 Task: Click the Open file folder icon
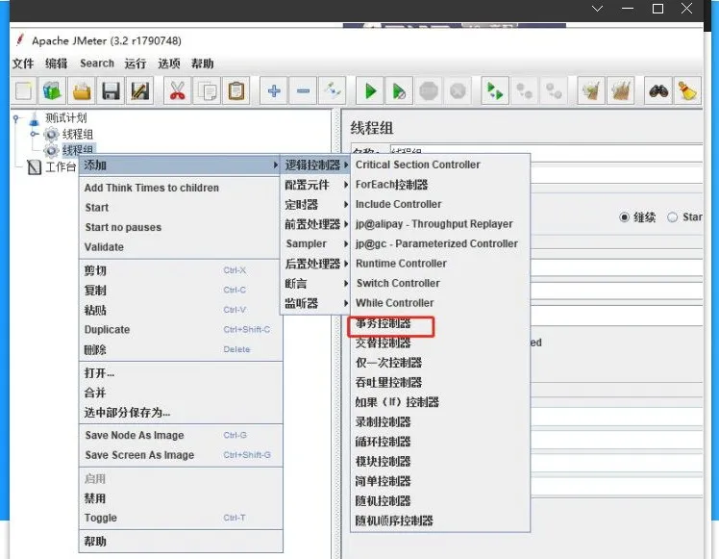(x=82, y=90)
